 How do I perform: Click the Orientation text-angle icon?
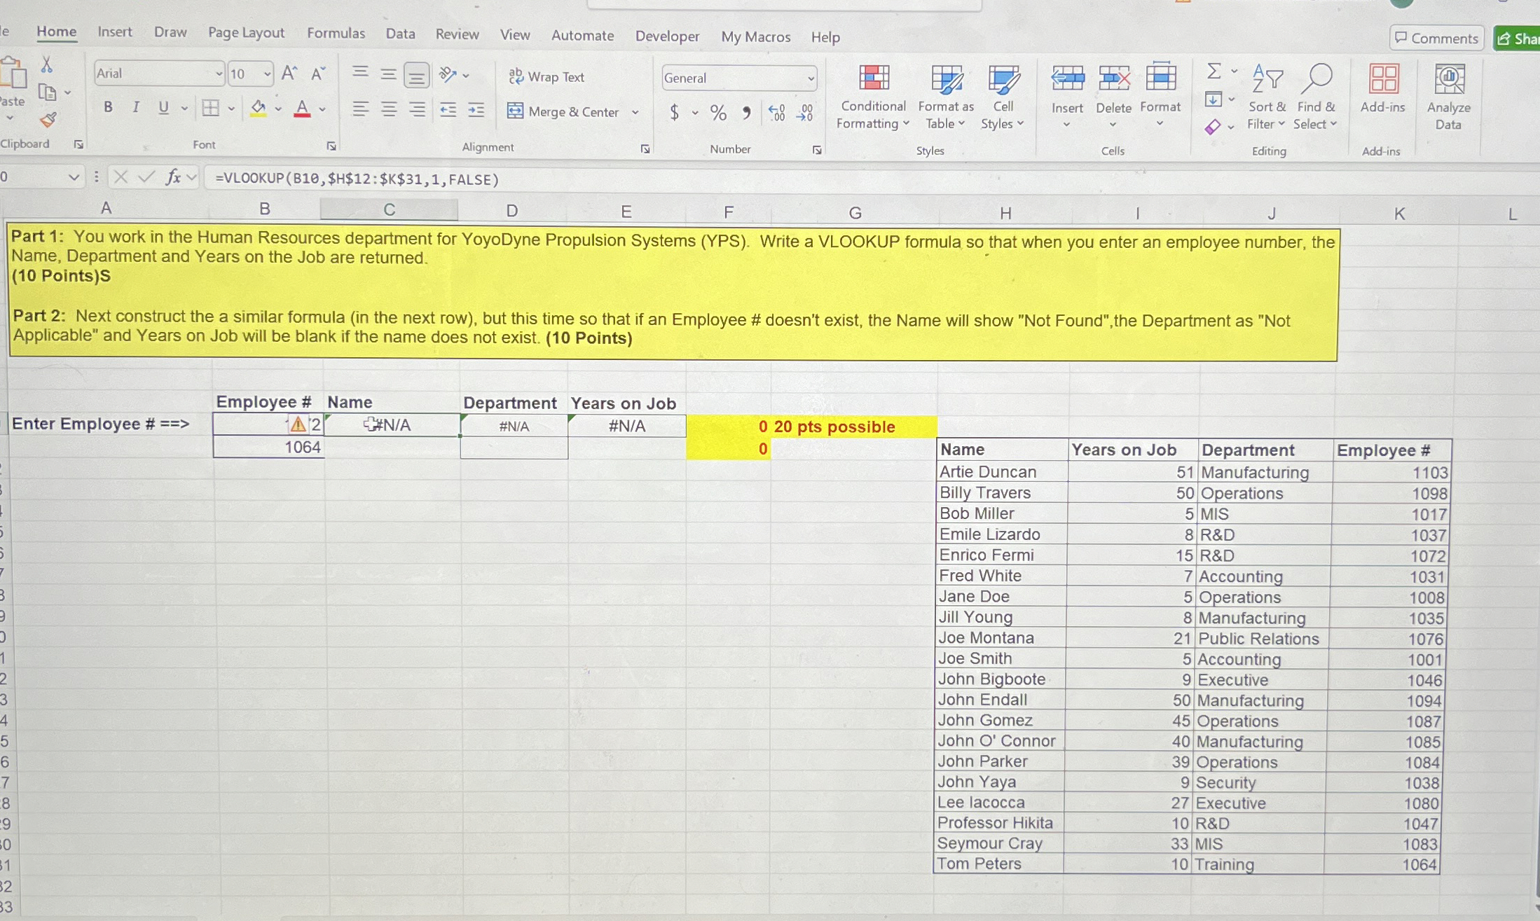tap(448, 74)
